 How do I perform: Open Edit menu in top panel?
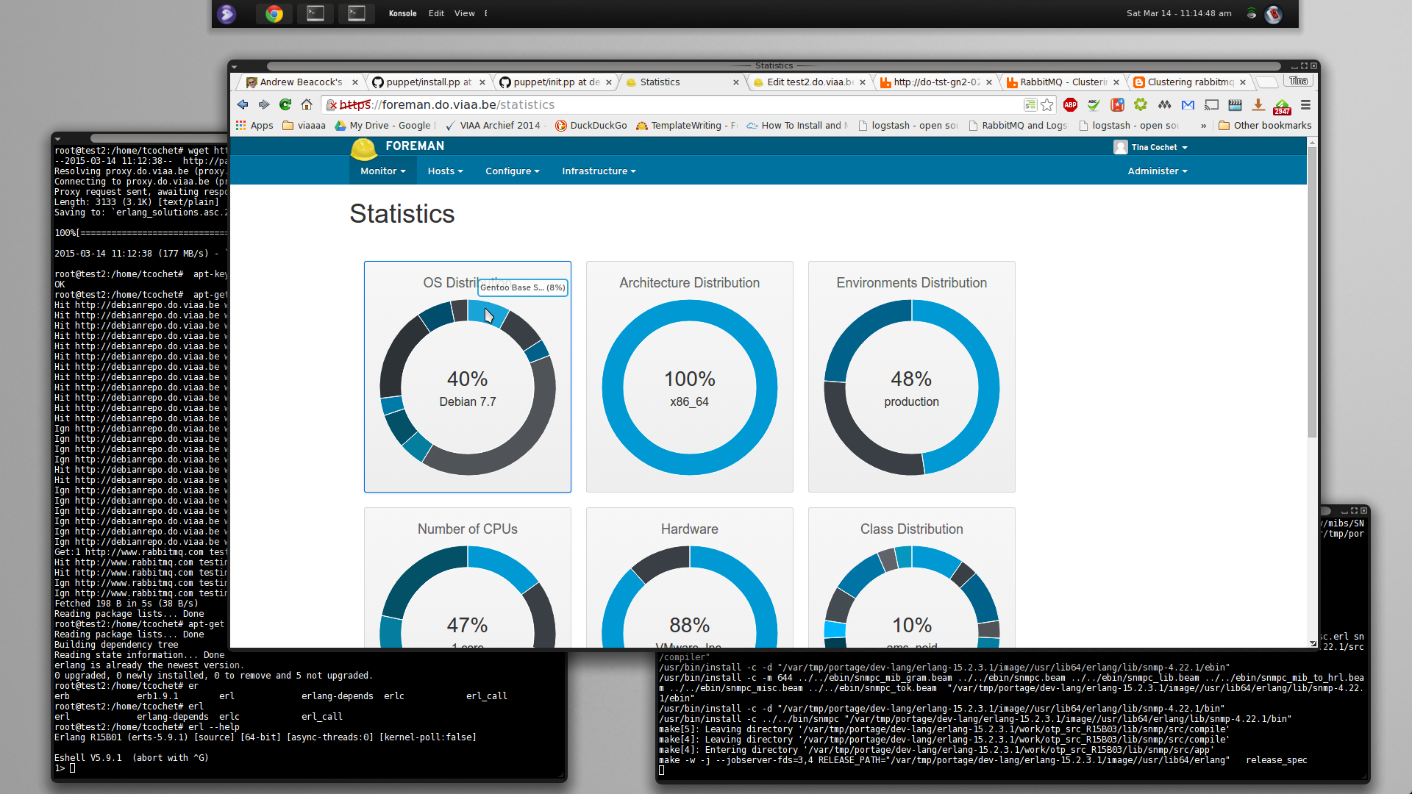point(436,14)
